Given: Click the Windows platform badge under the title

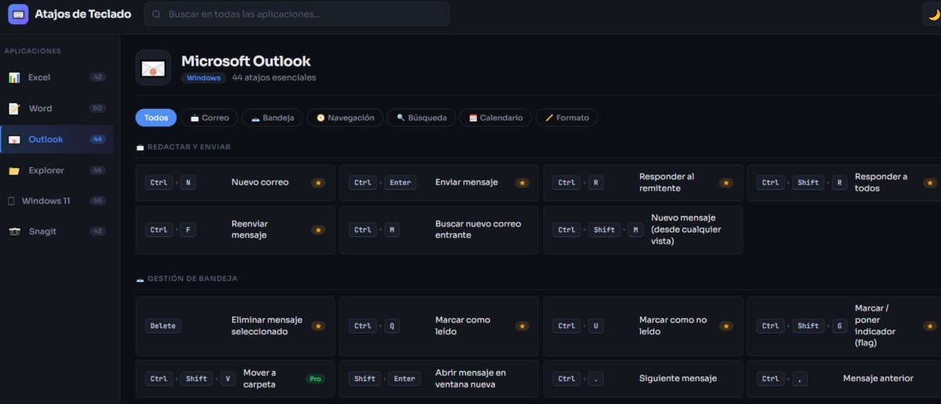Looking at the screenshot, I should 204,78.
